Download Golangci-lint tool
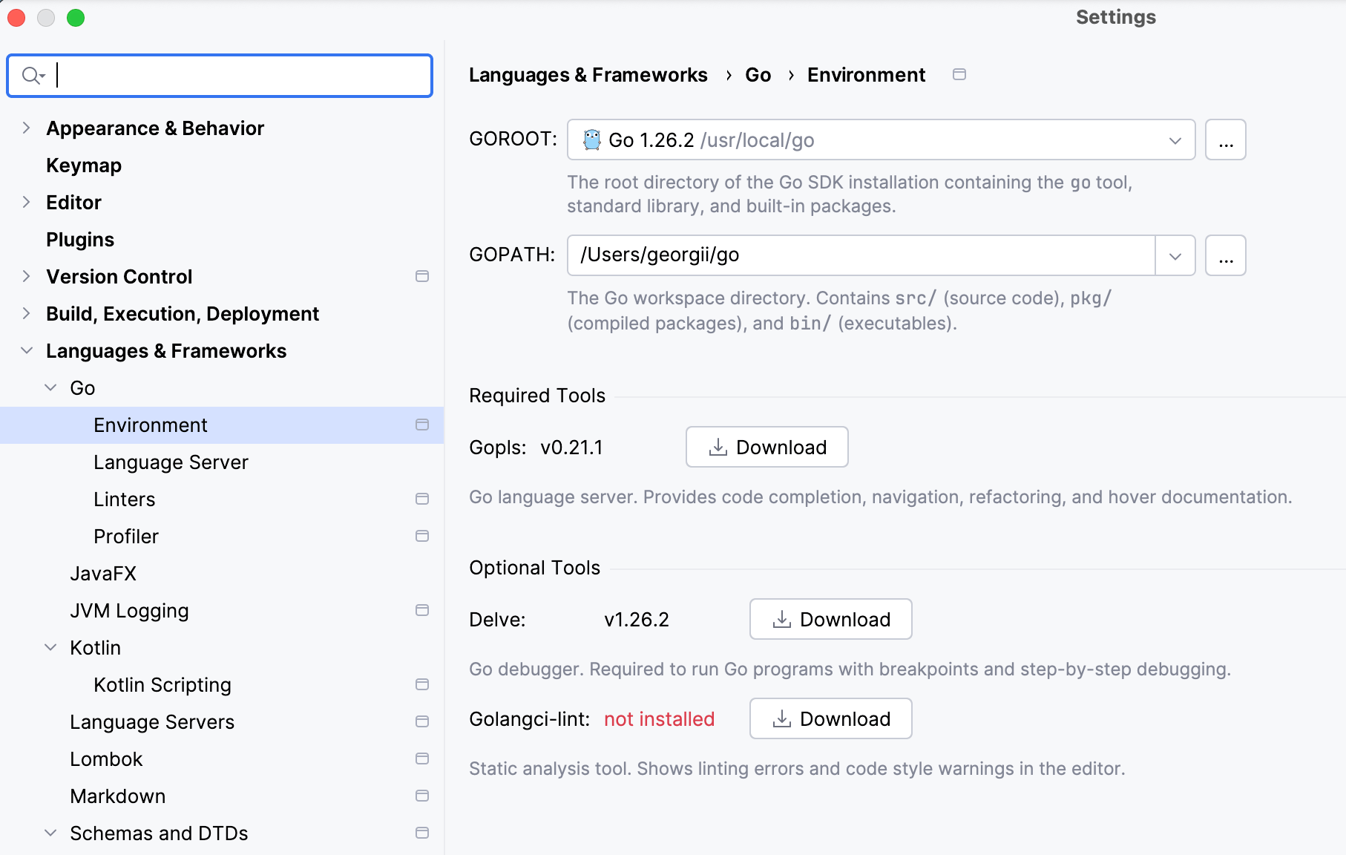1346x855 pixels. point(830,718)
